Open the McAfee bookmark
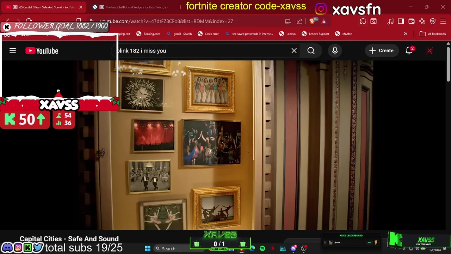Screen dimensions: 451x254 tap(344, 34)
